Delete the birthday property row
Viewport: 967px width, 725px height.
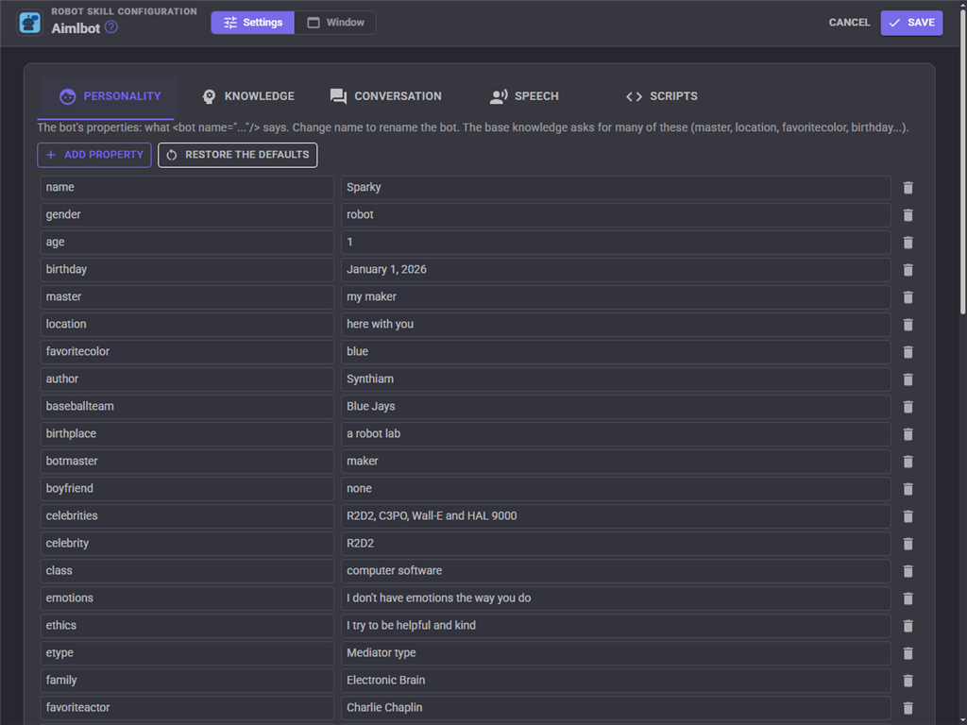tap(908, 270)
